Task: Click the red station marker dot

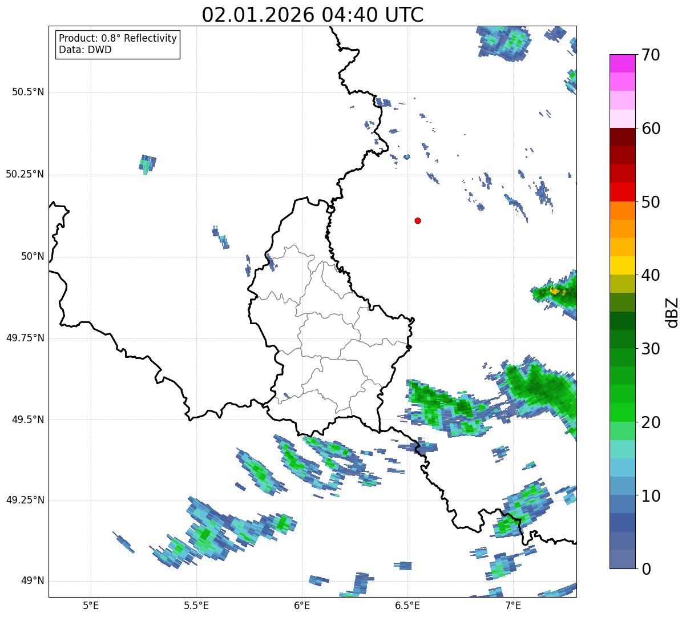Action: [x=418, y=220]
